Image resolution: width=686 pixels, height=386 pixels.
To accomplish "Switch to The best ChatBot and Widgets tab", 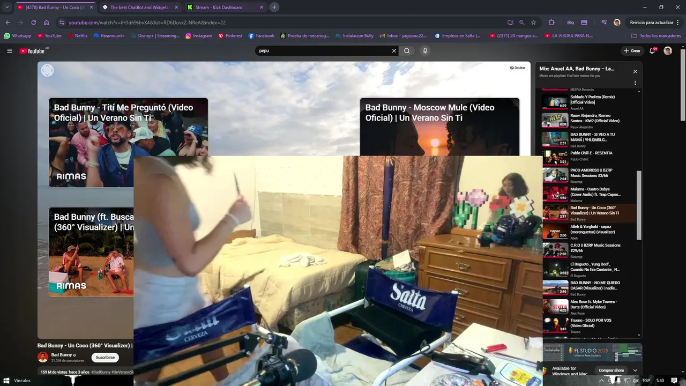I will 139,8.
